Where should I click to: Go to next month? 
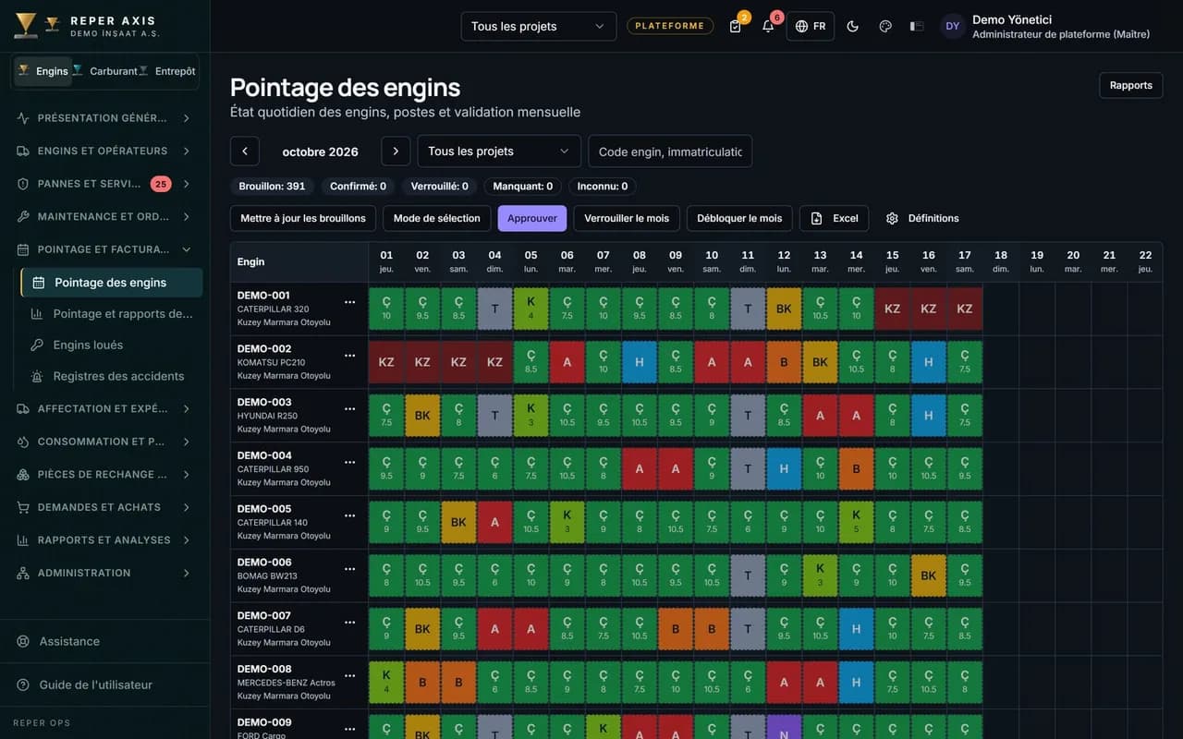[396, 151]
